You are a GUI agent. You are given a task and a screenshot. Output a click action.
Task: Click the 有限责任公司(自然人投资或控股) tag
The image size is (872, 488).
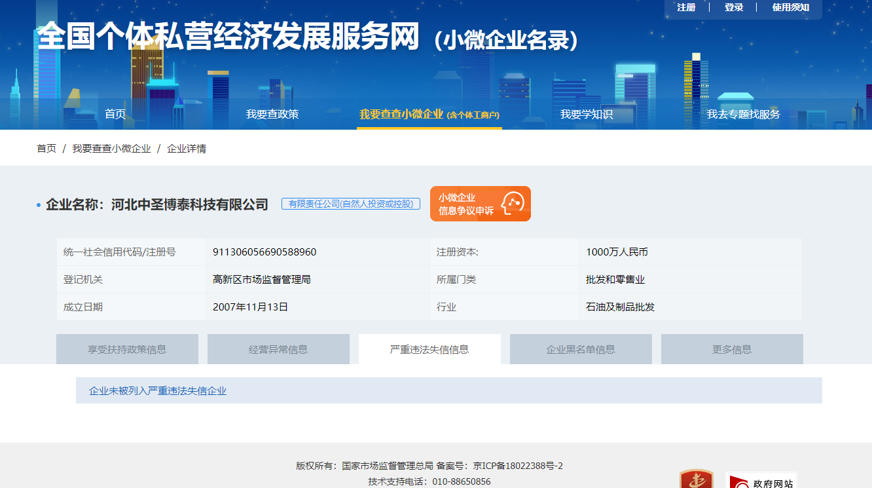[x=351, y=204]
